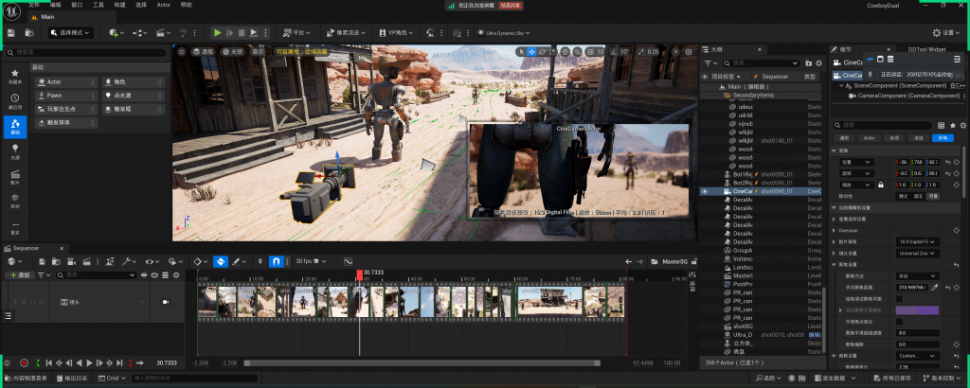Open the 选择模式 mode dropdown
The height and width of the screenshot is (388, 970).
click(x=71, y=32)
